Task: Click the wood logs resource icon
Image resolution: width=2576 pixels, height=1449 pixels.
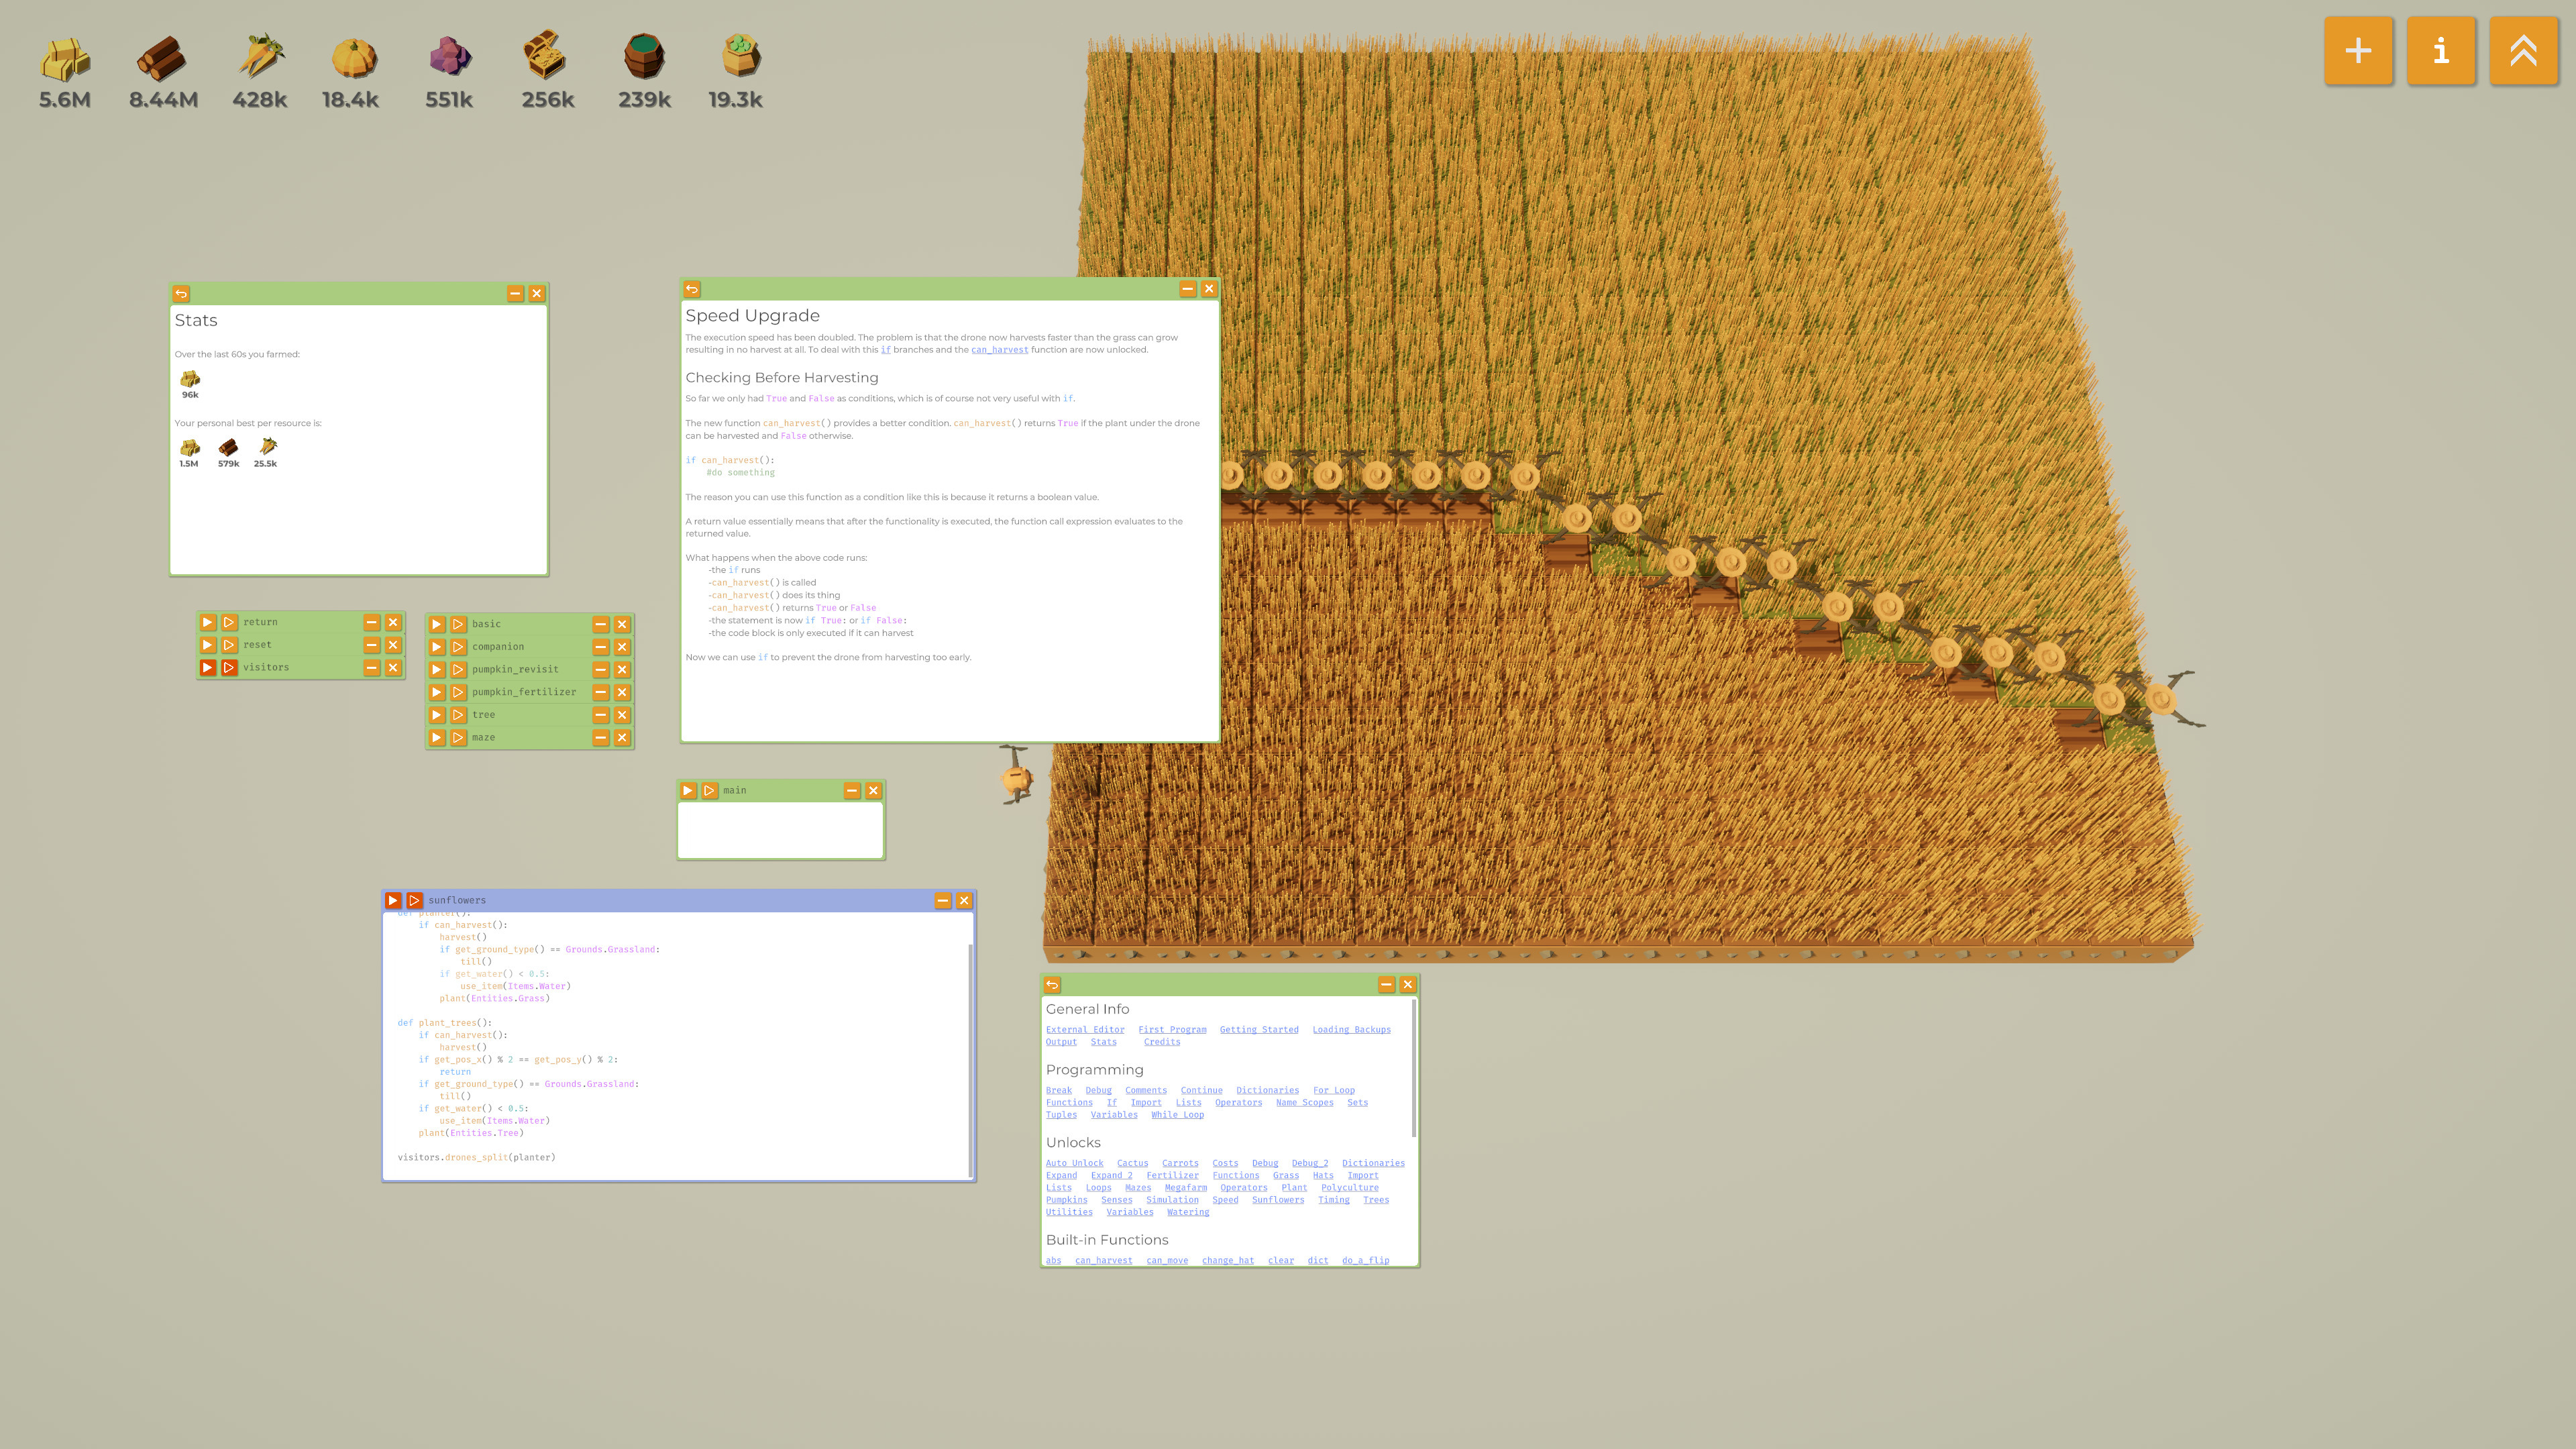Action: point(162,57)
